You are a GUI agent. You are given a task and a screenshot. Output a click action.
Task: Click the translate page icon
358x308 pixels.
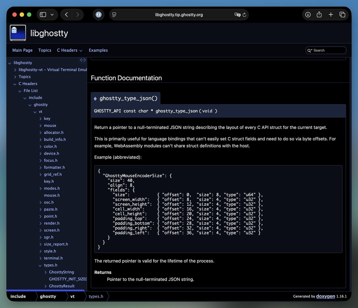237,15
